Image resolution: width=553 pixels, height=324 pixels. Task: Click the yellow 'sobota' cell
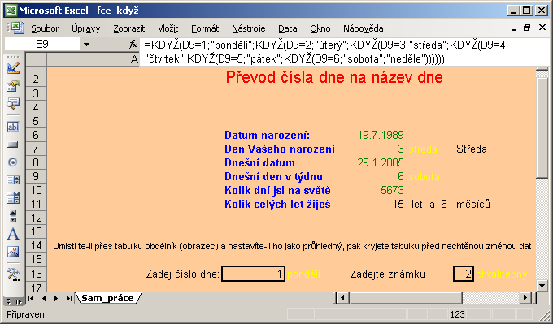(424, 176)
